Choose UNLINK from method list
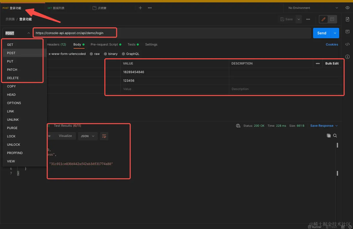 [x=25, y=120]
